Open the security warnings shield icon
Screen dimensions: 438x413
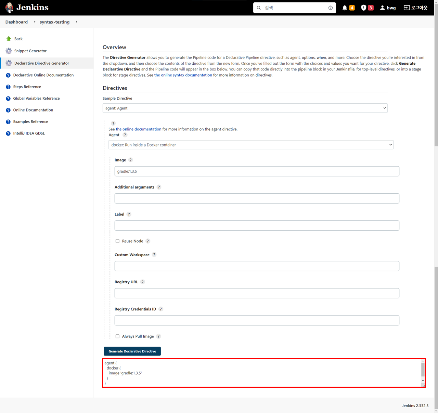(x=363, y=8)
